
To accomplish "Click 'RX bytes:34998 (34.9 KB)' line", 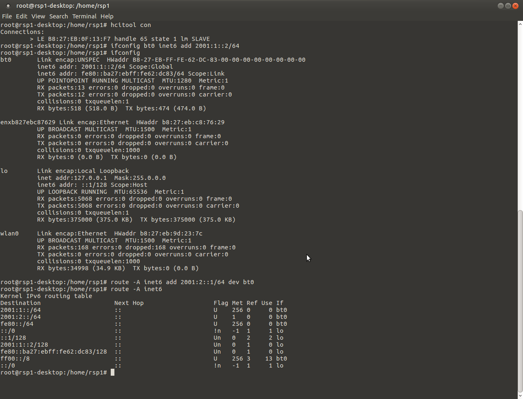I will click(x=118, y=268).
